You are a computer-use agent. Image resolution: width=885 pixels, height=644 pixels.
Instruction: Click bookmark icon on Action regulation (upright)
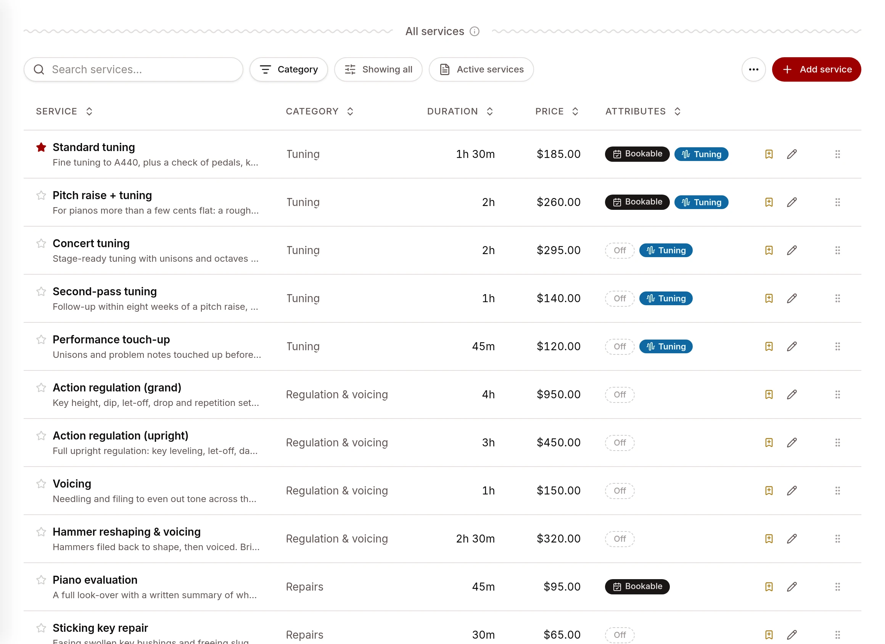pos(769,442)
